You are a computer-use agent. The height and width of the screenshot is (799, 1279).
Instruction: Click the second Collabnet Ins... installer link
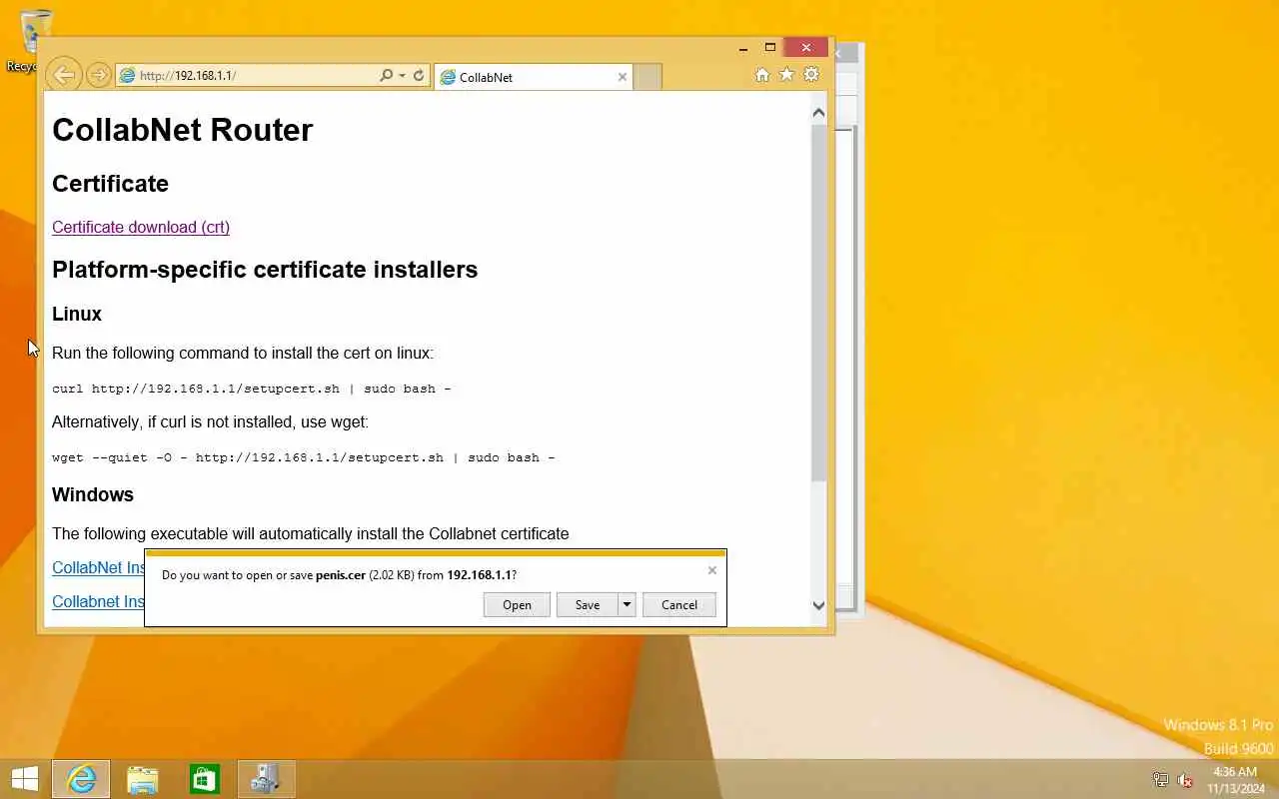click(99, 601)
